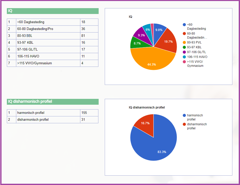This screenshot has height=185, width=240.
Task: Select the teal 106-115 HAVO legend dot
Action: tap(184, 57)
